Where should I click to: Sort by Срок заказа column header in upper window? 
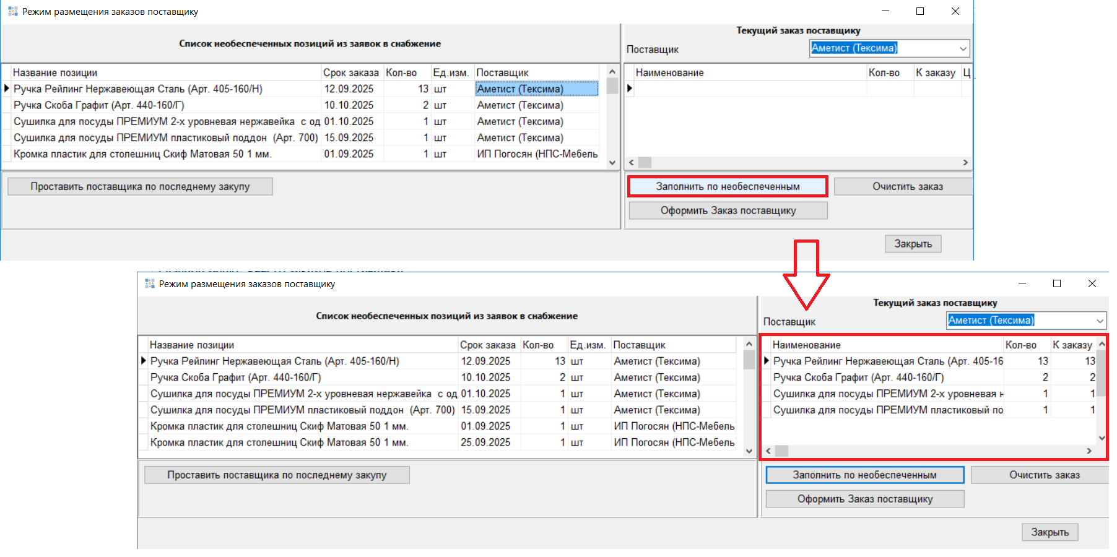tap(350, 73)
